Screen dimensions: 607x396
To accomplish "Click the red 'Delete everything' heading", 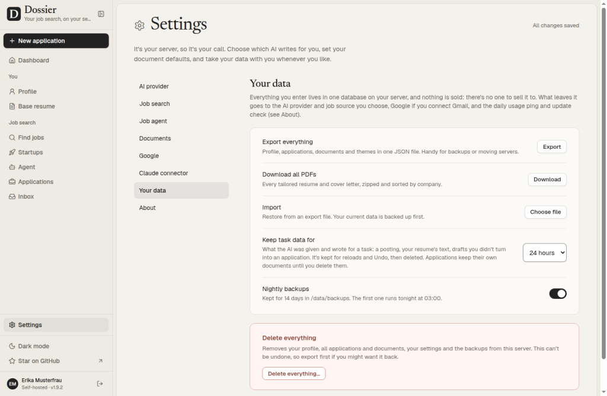I will (289, 338).
